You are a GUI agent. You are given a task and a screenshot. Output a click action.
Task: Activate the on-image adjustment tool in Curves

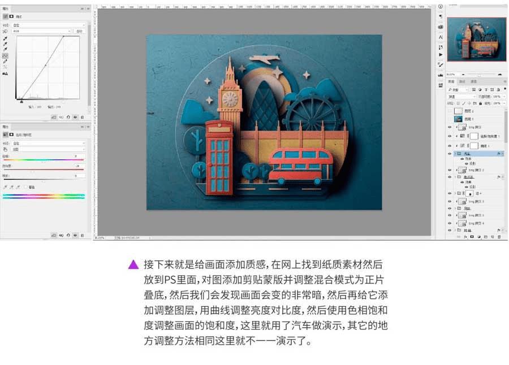(5, 32)
